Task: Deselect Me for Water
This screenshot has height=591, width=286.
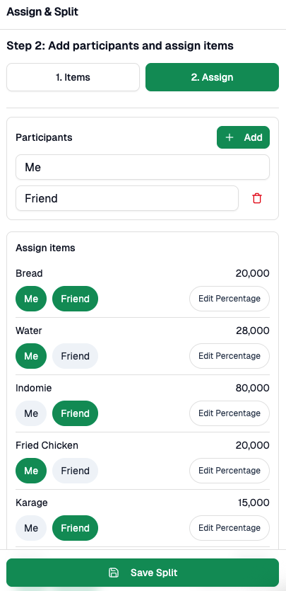Action: tap(31, 356)
